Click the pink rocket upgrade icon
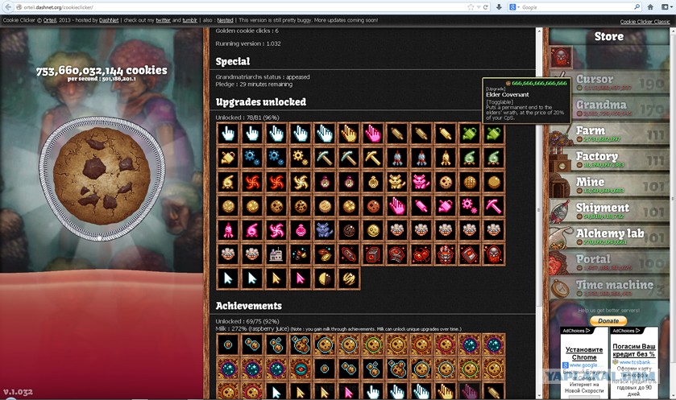The width and height of the screenshot is (676, 400). (228, 230)
